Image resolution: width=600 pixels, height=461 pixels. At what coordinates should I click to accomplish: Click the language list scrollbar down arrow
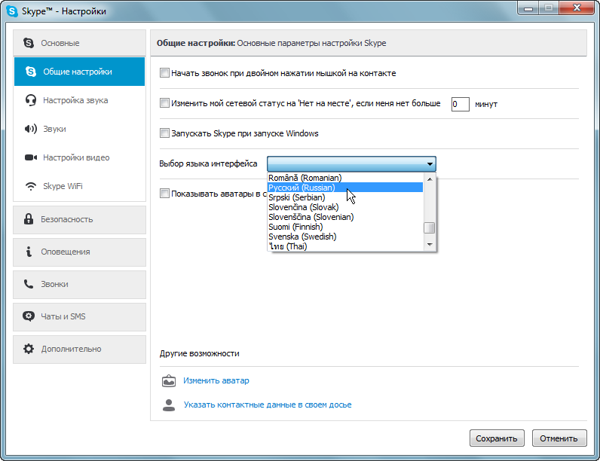coord(430,245)
